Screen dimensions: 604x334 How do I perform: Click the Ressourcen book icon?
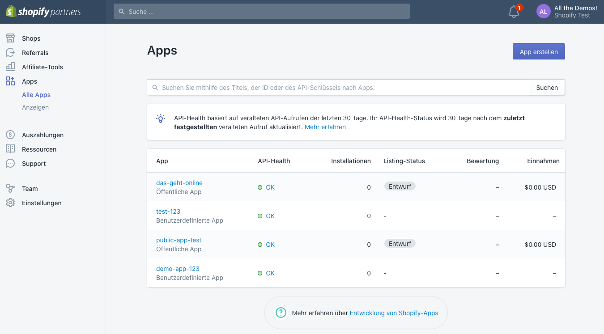click(x=10, y=149)
